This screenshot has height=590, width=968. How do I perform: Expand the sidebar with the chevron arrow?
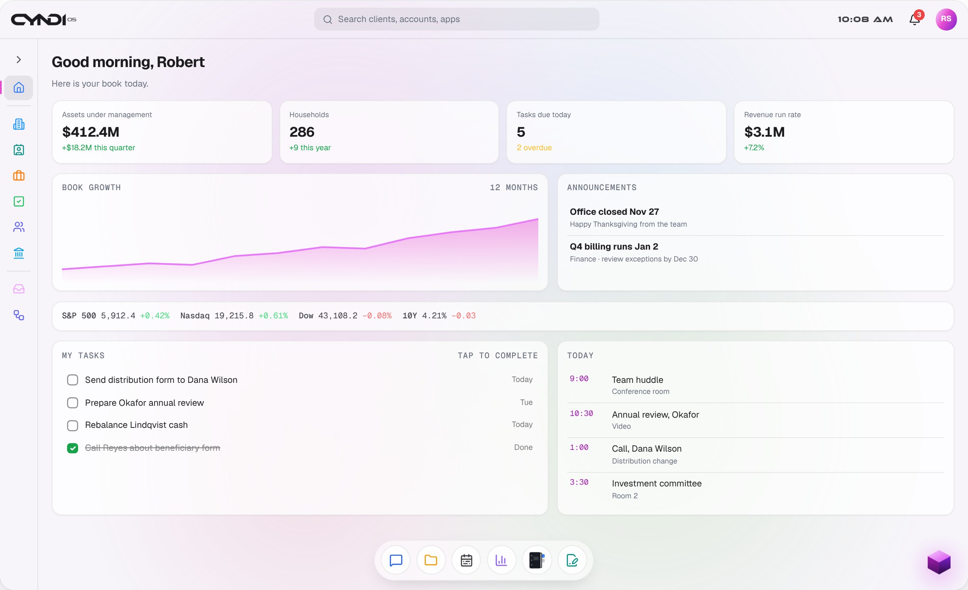pos(19,60)
